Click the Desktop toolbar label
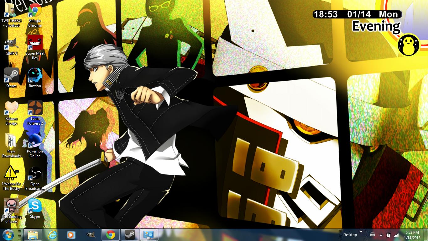 click(350, 235)
